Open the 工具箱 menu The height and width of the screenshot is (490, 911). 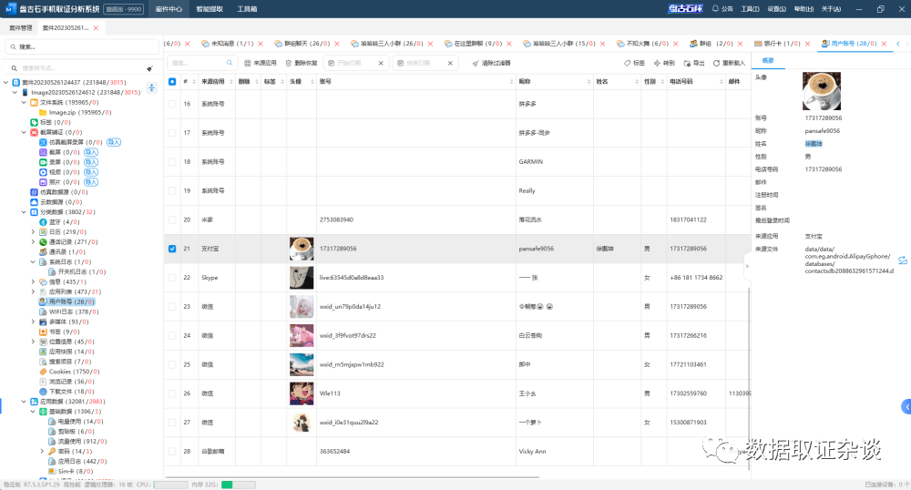click(x=247, y=9)
